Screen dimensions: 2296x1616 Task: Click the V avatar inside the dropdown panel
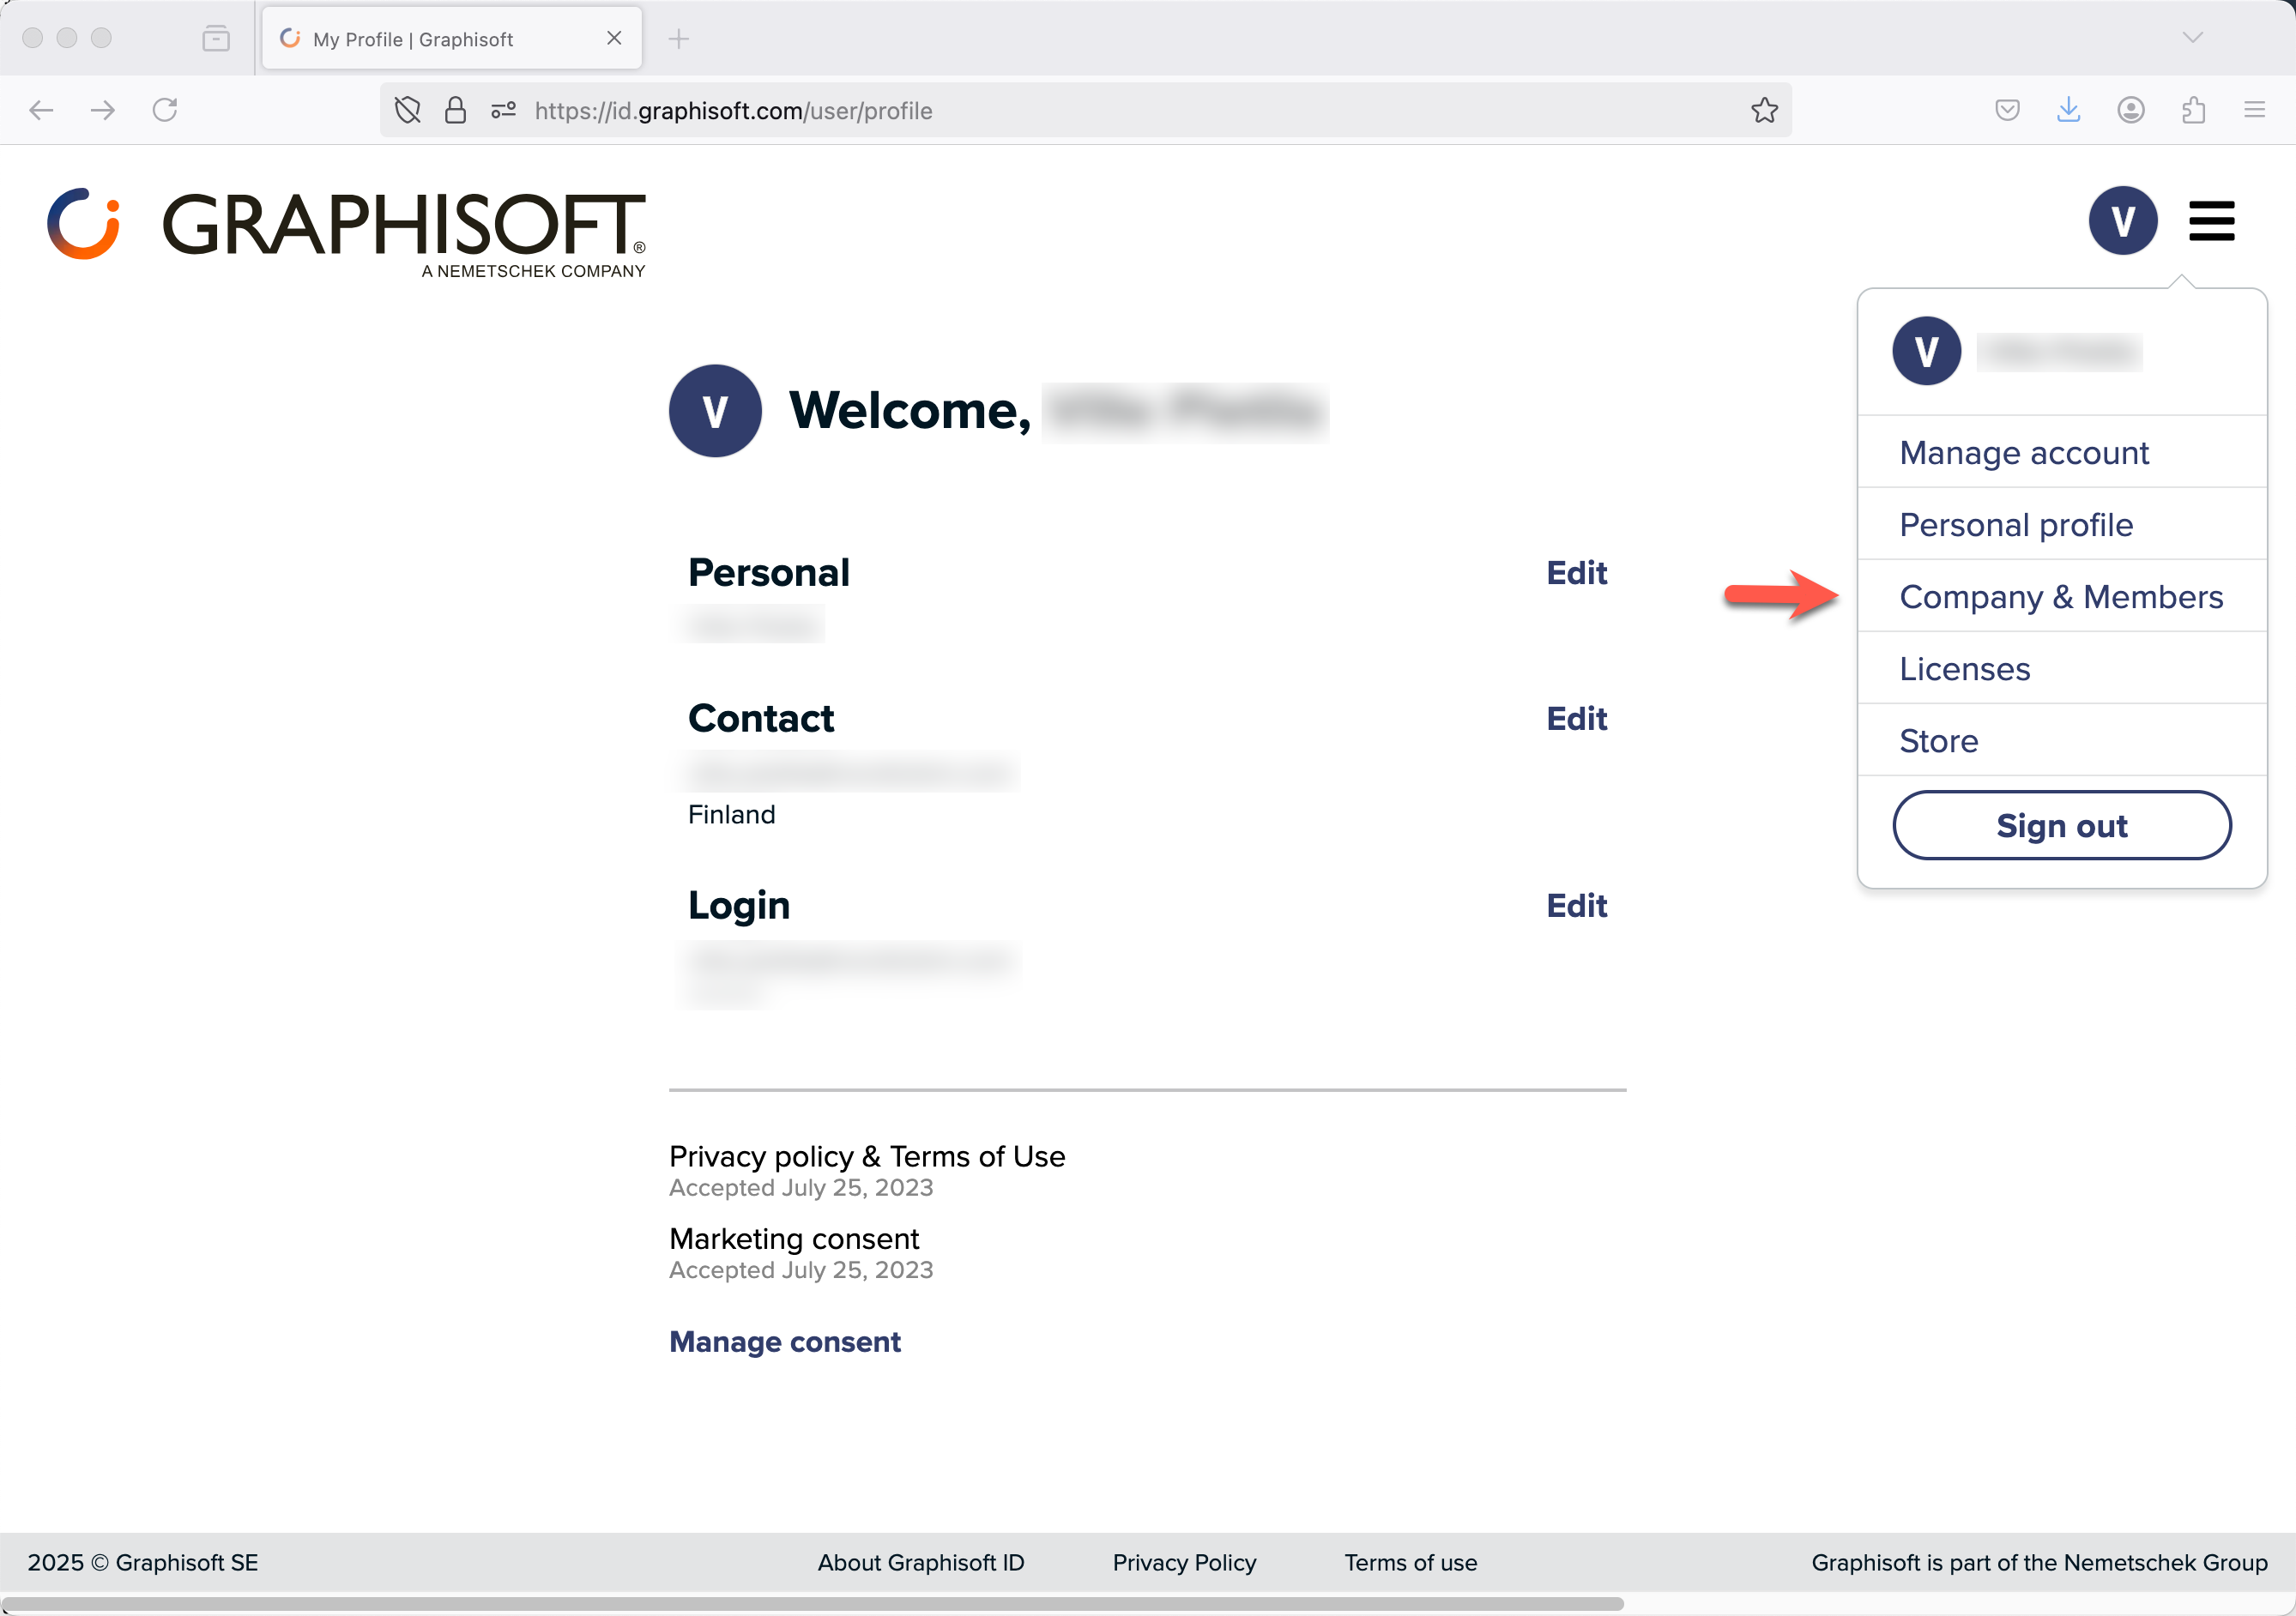1926,351
